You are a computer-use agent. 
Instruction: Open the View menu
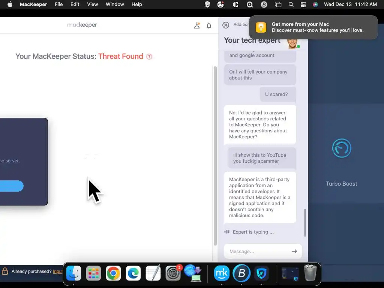pos(93,4)
